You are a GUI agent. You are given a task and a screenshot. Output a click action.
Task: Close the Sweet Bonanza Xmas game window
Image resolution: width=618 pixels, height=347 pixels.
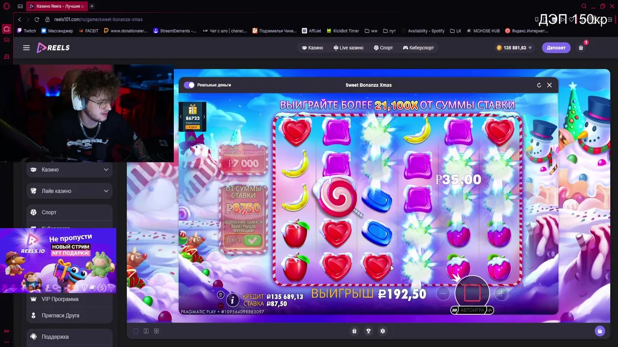[549, 85]
